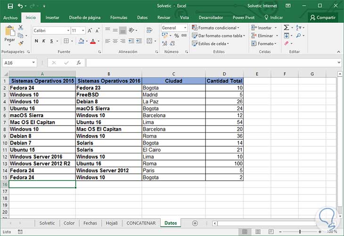Click the Undo arrow icon
344x236 pixels.
(x=20, y=6)
